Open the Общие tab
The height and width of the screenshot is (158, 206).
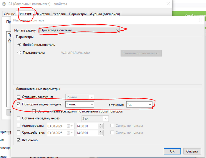click(9, 14)
